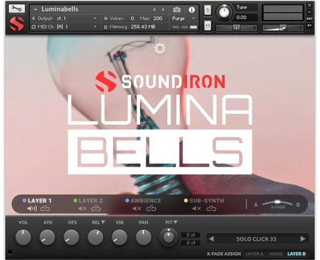Open instrument name dropdown arrow
Screen dimensions: 320x260
[35, 10]
